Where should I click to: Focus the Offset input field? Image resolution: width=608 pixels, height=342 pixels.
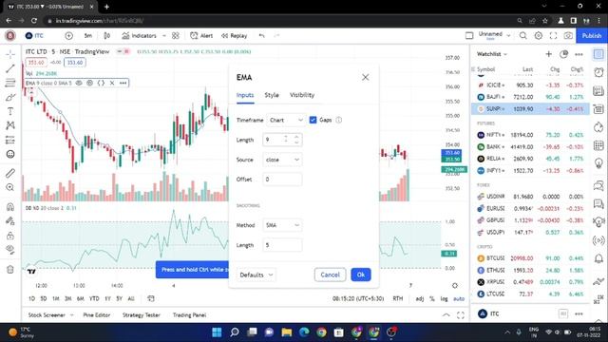(x=282, y=180)
